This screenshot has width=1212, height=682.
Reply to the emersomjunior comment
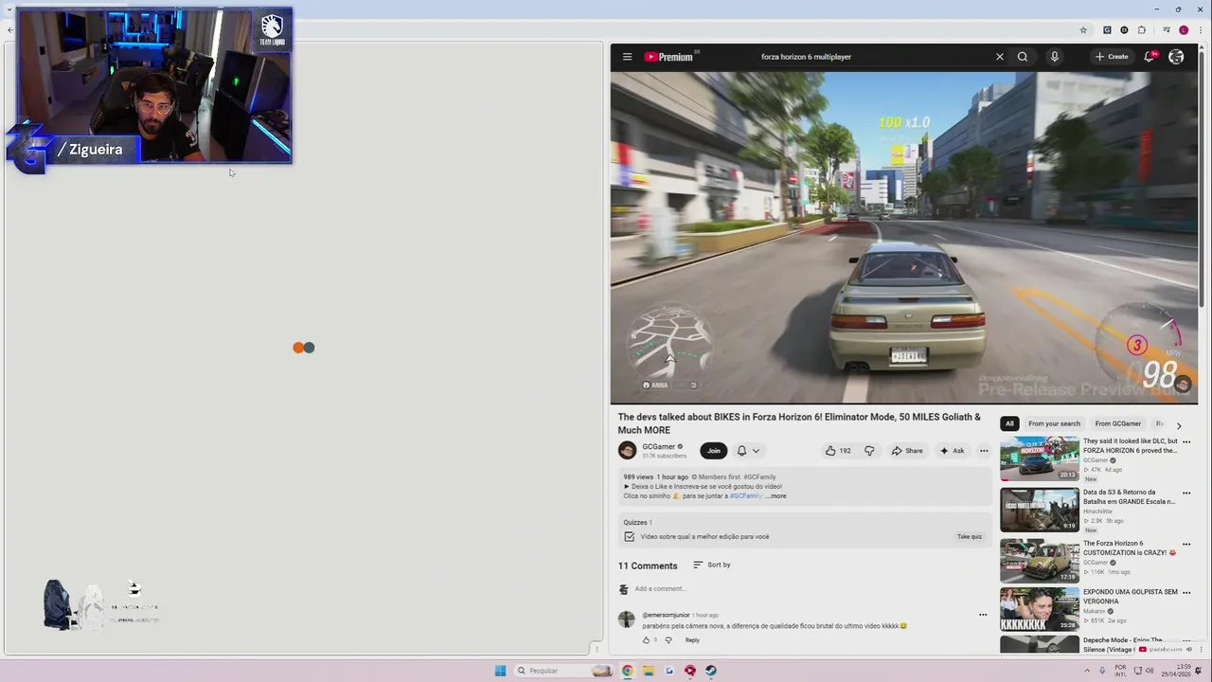[692, 640]
